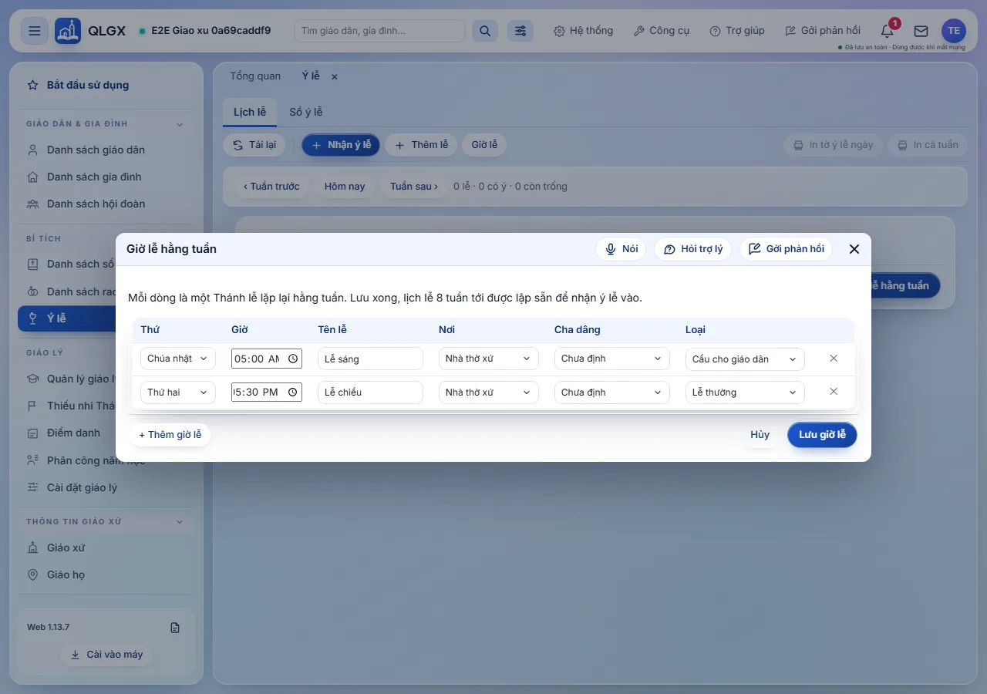This screenshot has width=987, height=694.
Task: Remove the Lễ chiều row
Action: click(834, 392)
